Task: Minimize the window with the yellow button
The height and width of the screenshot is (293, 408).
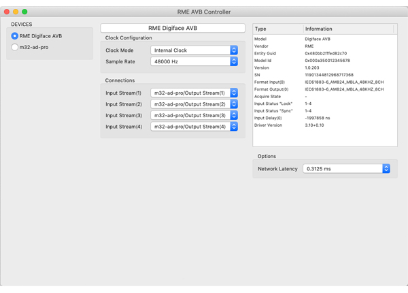Action: (16, 12)
